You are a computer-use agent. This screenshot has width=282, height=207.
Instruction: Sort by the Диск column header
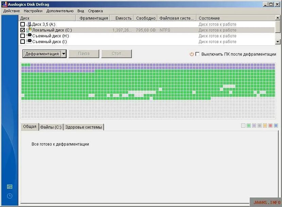(x=47, y=18)
